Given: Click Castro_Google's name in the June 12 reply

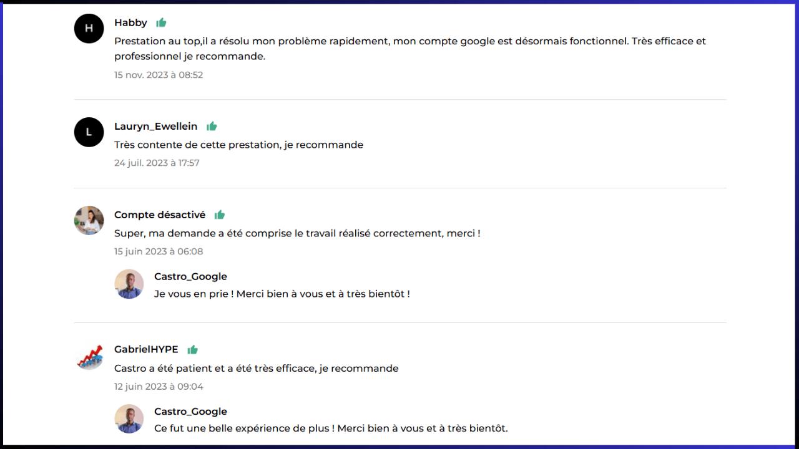Looking at the screenshot, I should pos(190,411).
